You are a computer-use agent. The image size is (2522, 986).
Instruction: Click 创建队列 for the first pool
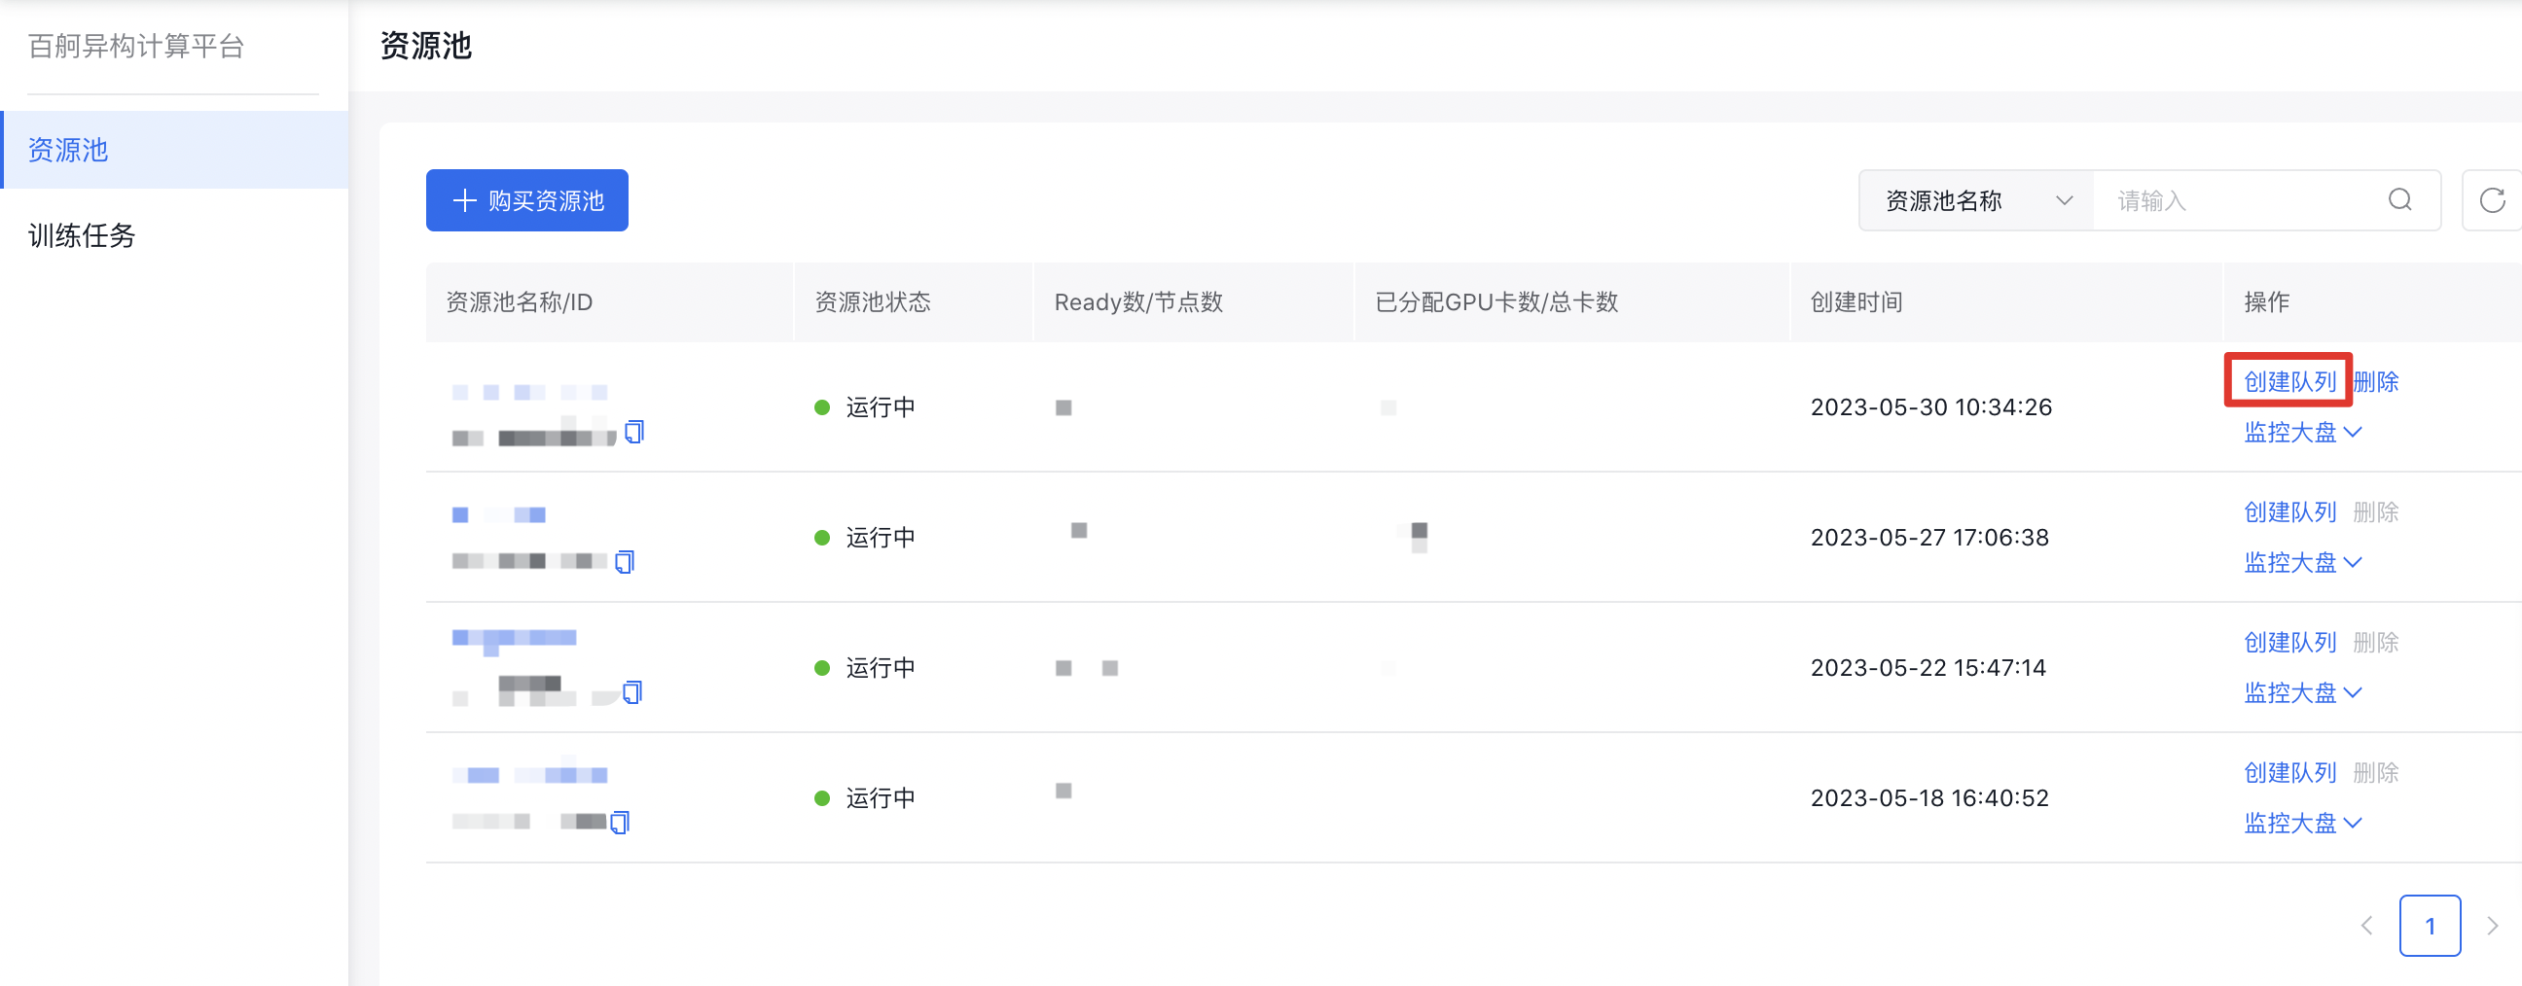(x=2289, y=381)
